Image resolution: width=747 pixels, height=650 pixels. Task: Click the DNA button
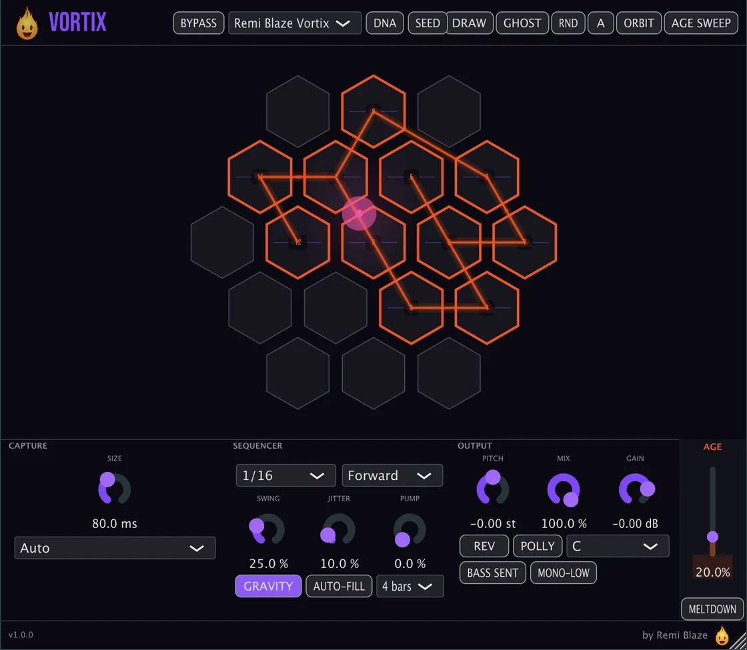(x=385, y=23)
